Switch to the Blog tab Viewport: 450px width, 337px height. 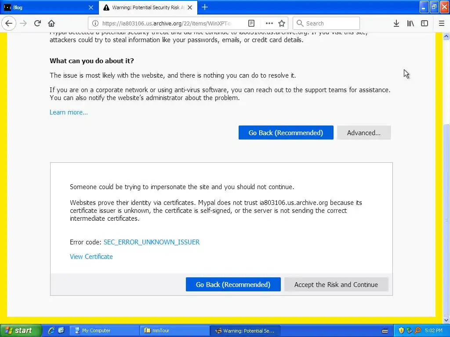49,7
